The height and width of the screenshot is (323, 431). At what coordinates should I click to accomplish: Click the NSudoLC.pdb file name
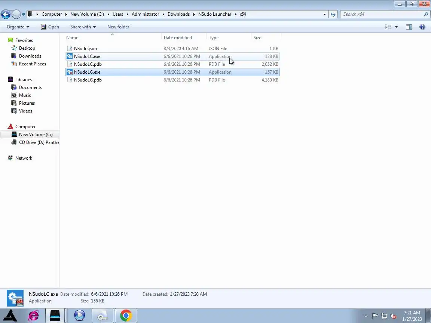88,64
